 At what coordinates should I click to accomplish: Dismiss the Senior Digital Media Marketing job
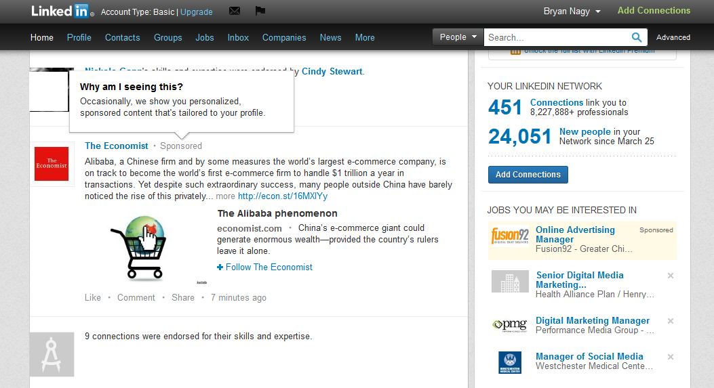coord(671,276)
